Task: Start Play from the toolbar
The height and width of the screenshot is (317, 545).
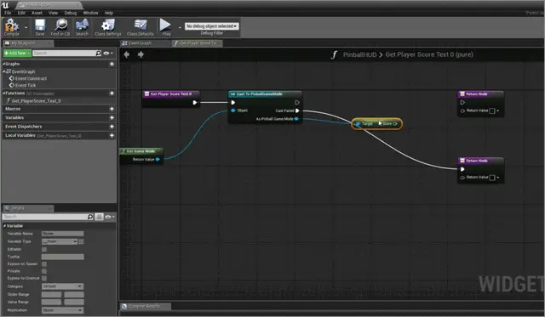Action: (x=165, y=27)
